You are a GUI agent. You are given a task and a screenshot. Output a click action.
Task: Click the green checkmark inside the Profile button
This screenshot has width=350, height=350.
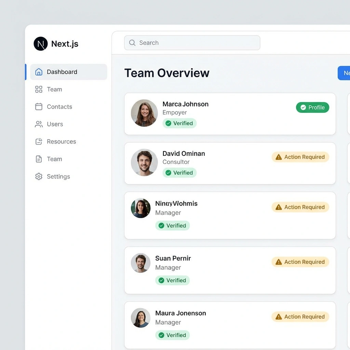coord(302,107)
